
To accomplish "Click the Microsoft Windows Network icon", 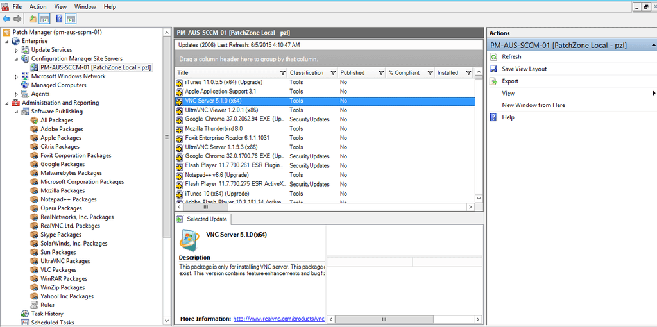I will (x=25, y=76).
